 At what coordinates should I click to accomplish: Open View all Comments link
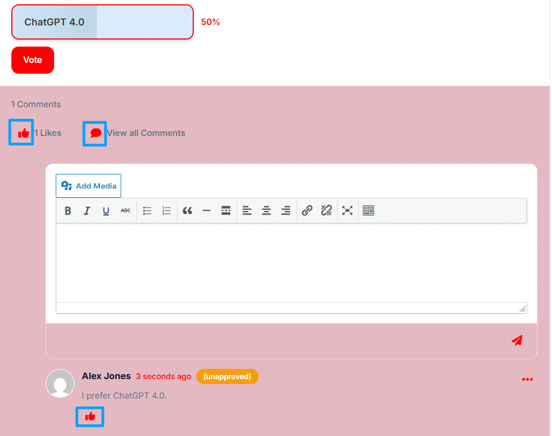click(146, 133)
